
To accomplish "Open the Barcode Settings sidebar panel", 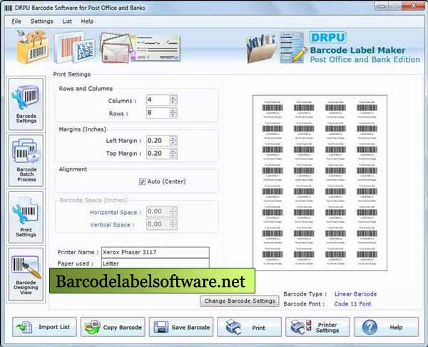I will click(x=26, y=104).
